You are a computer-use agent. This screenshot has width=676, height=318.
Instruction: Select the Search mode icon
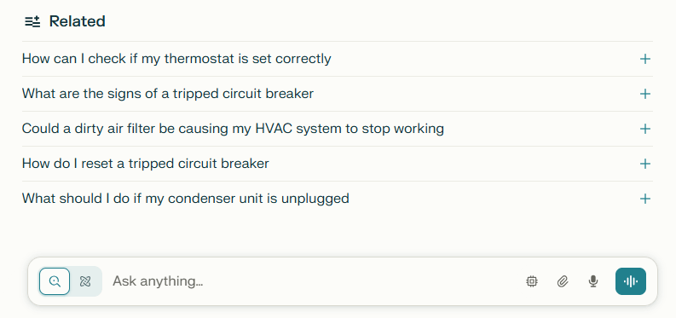pyautogui.click(x=55, y=281)
